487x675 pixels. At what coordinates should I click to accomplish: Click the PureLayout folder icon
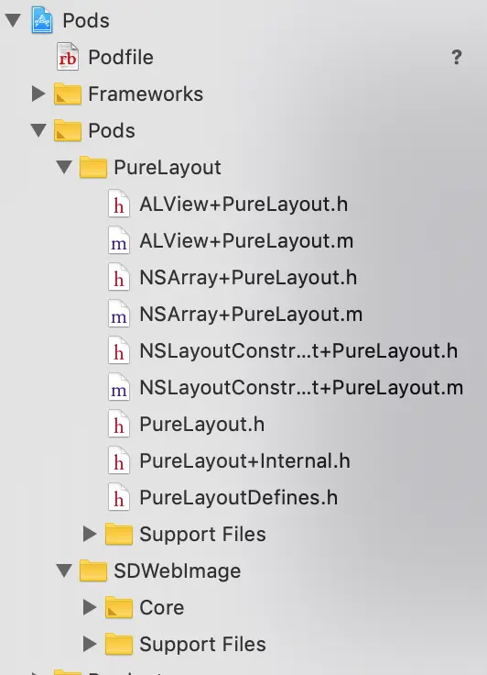(93, 167)
